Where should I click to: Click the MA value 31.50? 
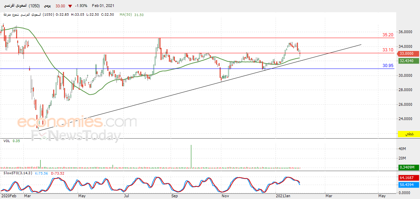(139, 15)
